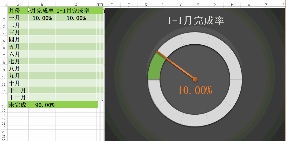Select column C header
The image size is (286, 141).
(x=76, y=5)
